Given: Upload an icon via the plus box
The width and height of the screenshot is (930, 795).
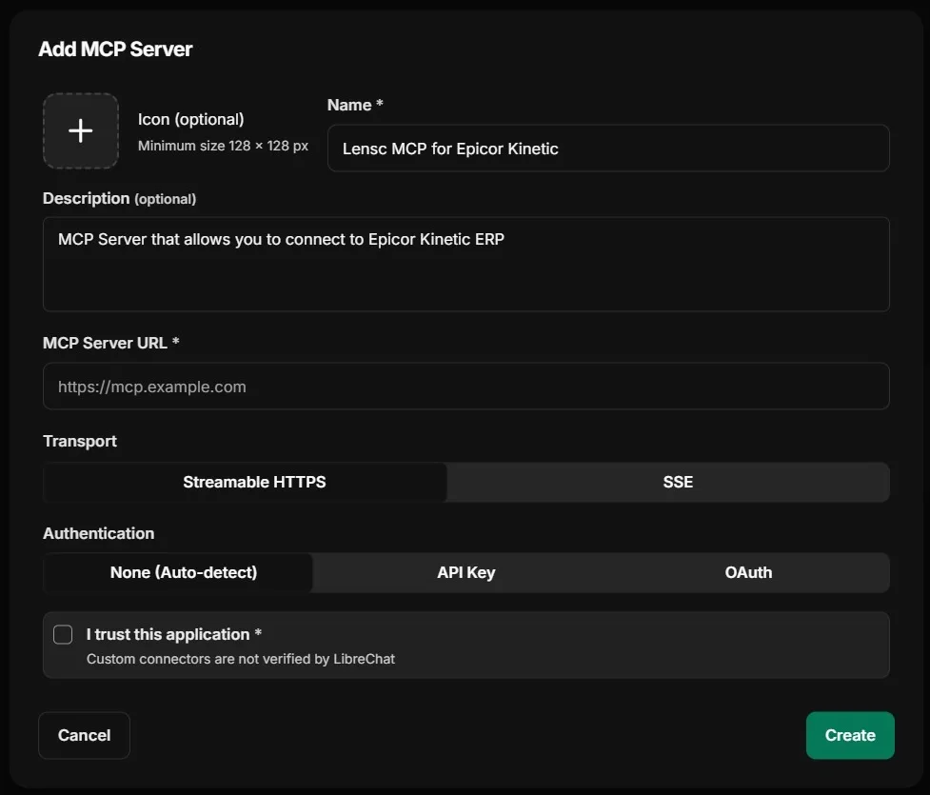Looking at the screenshot, I should tap(81, 130).
